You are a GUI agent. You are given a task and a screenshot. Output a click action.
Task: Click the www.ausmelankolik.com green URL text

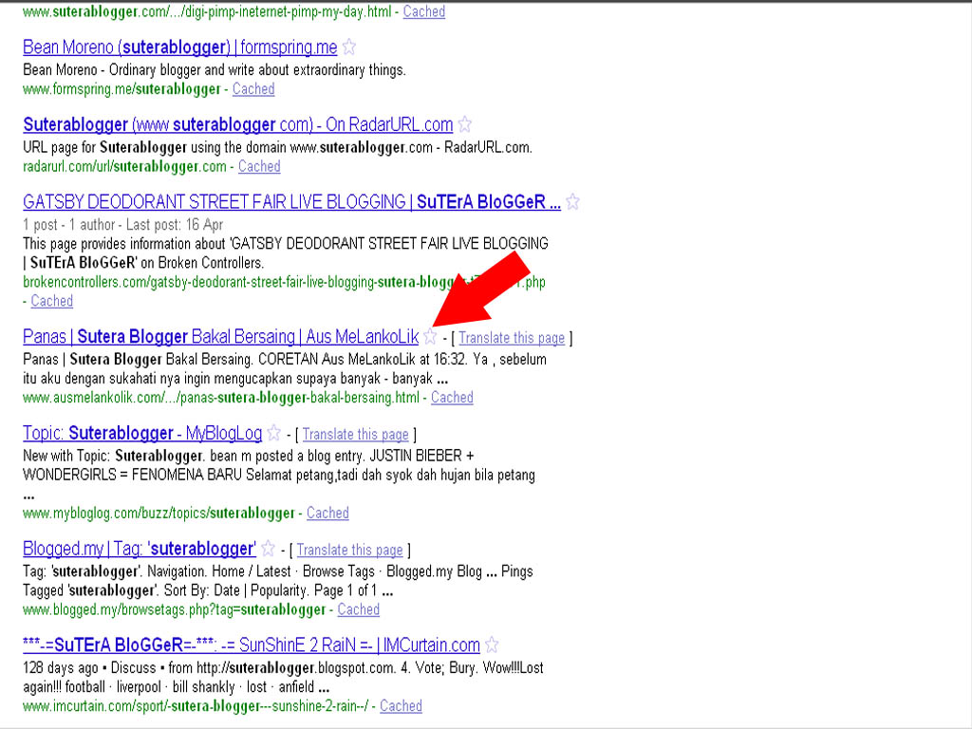[221, 398]
